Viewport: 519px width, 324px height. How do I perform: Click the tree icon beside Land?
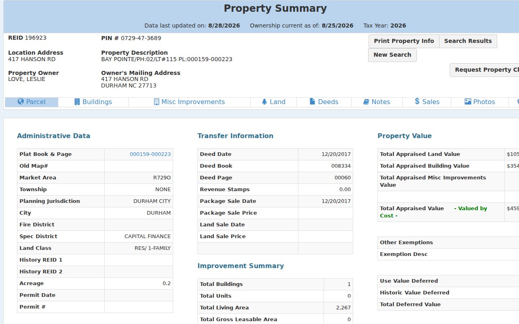[x=264, y=102]
